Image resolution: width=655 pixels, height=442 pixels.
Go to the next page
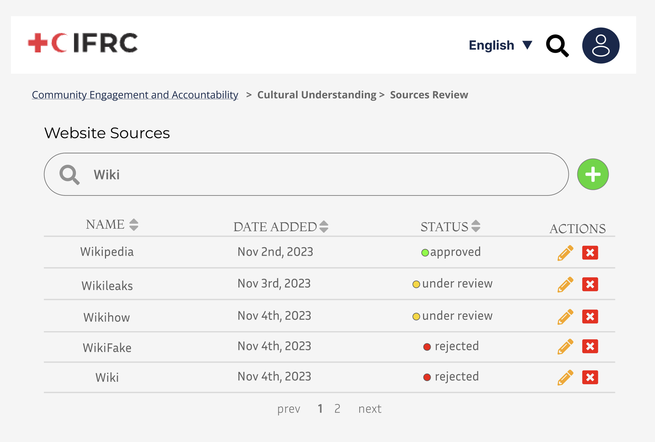coord(370,409)
